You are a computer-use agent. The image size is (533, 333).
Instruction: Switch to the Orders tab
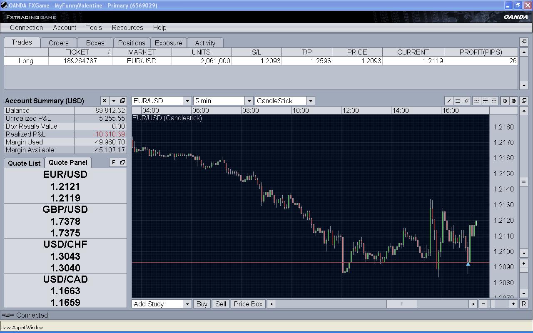click(x=58, y=43)
